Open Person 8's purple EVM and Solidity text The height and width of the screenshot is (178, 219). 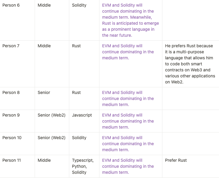pyautogui.click(x=128, y=98)
